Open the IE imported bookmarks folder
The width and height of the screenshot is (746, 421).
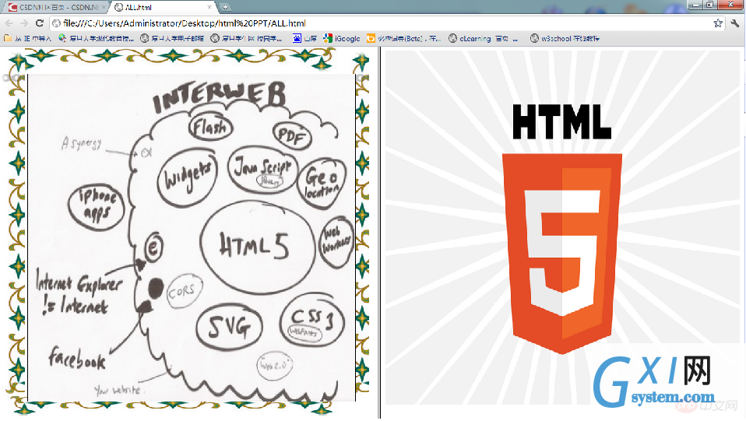tap(27, 39)
